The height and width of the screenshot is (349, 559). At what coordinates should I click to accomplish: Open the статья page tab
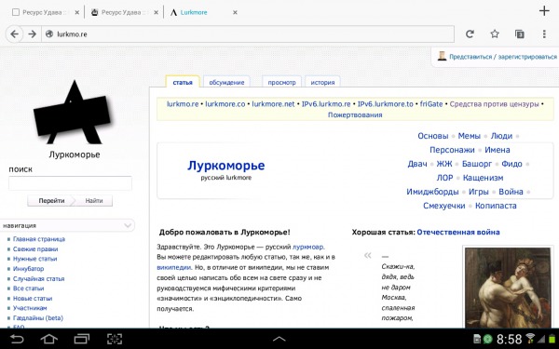click(x=183, y=82)
